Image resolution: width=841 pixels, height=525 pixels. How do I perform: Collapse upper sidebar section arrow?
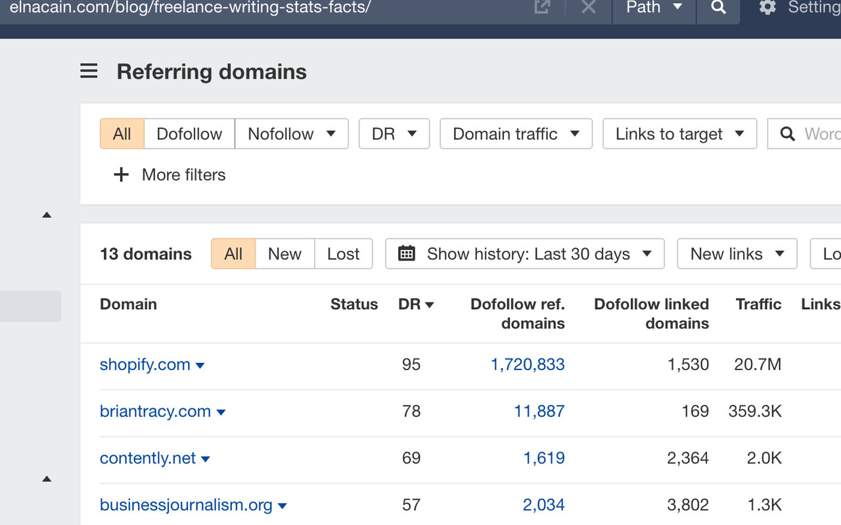pos(47,215)
